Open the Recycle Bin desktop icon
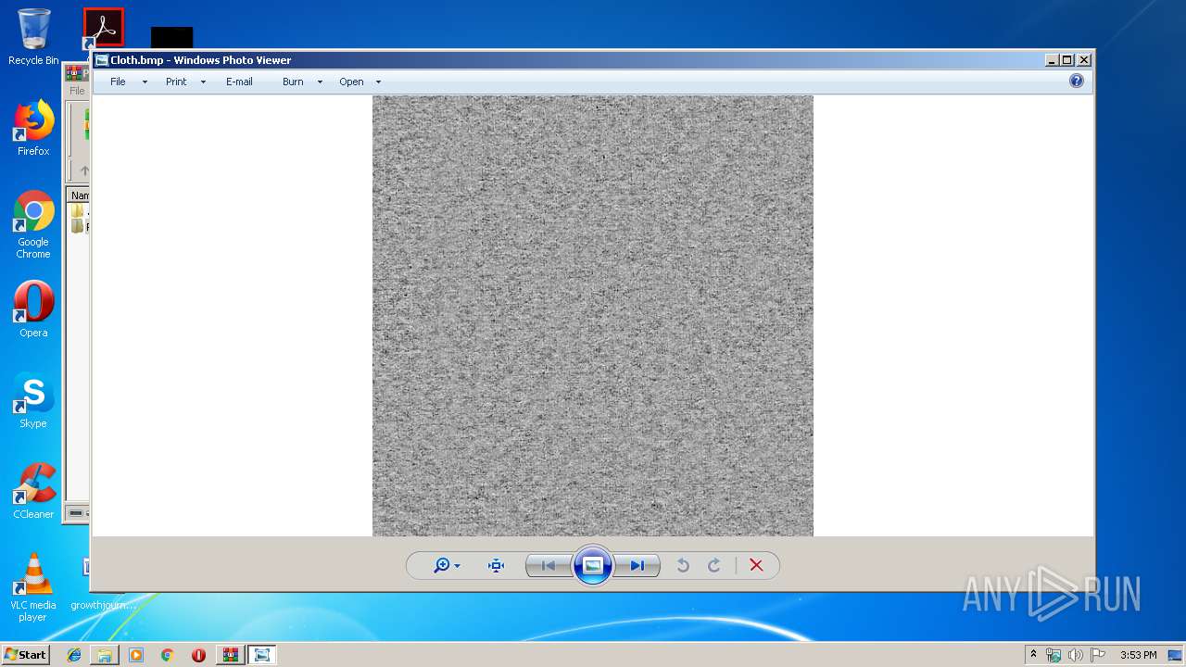The image size is (1186, 667). click(x=33, y=37)
